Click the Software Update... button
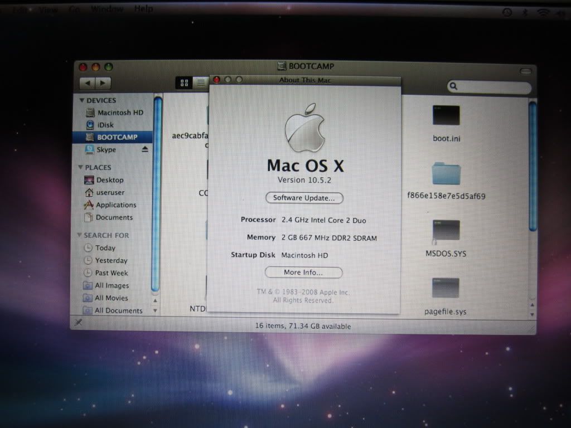Viewport: 571px width, 428px height. coord(304,198)
